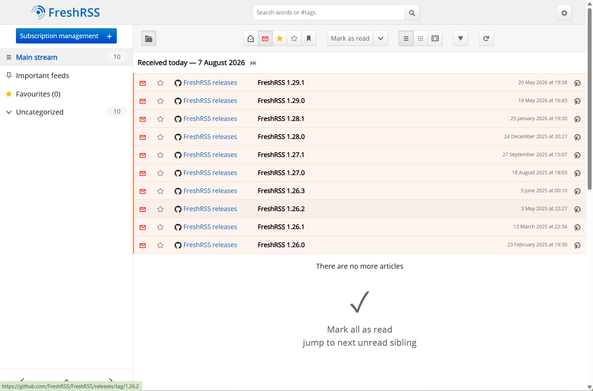Star FreshRSS 1.29.1 as favourite
Image resolution: width=593 pixels, height=391 pixels.
pos(160,83)
